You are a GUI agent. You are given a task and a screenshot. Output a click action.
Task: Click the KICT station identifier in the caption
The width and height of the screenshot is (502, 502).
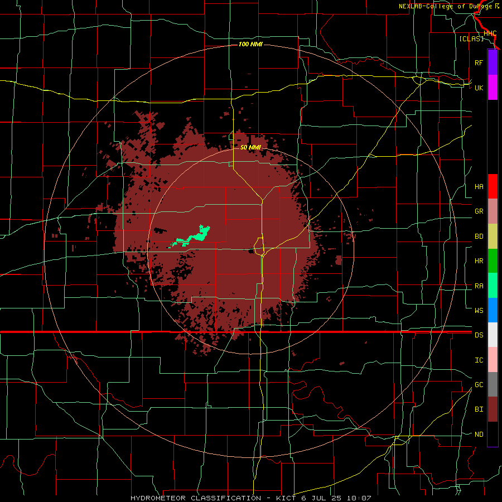(286, 498)
